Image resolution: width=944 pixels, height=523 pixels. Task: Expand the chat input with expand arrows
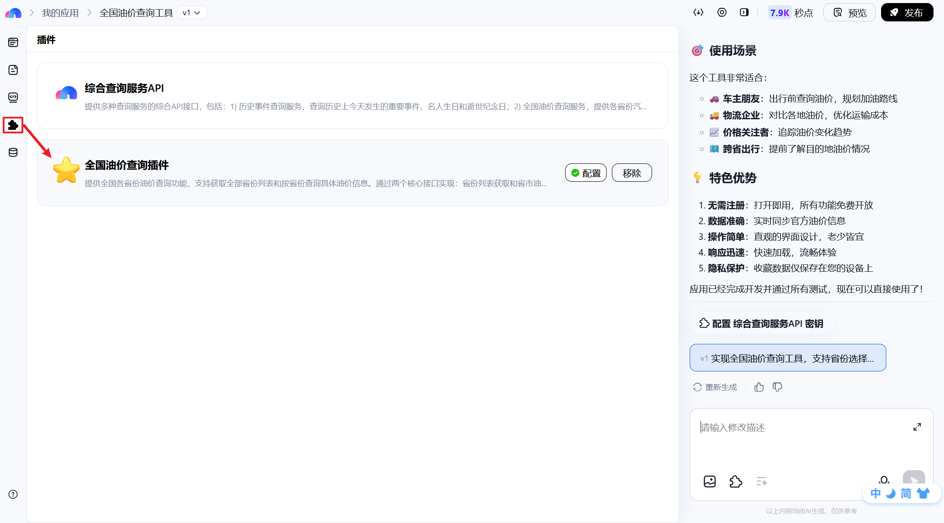coord(917,427)
